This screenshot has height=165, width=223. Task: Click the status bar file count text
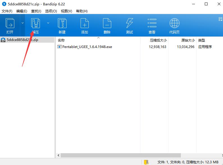coord(188,162)
